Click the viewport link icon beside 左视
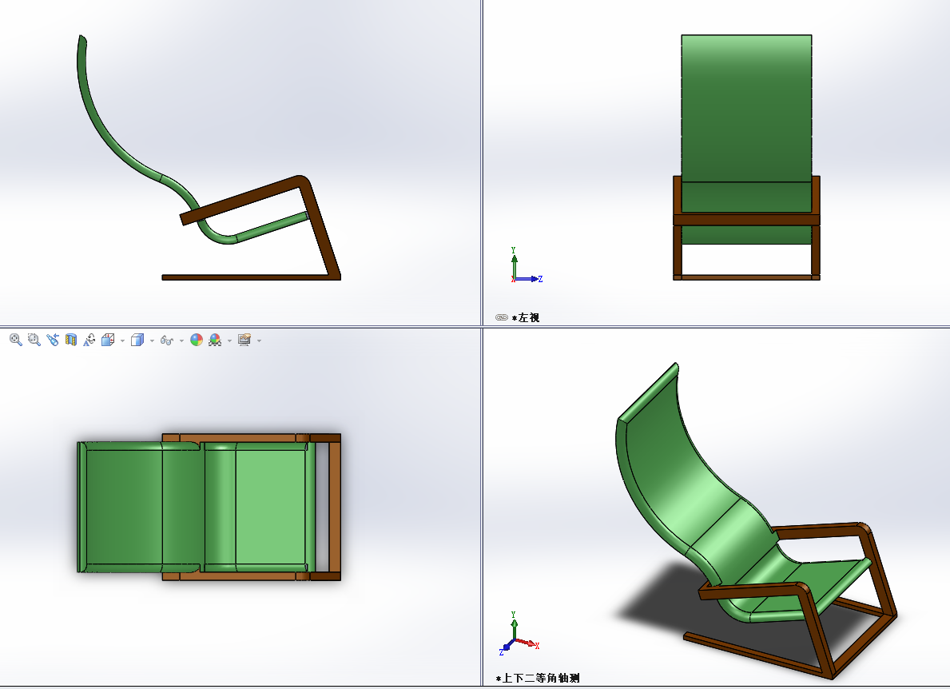This screenshot has width=950, height=689. click(502, 317)
